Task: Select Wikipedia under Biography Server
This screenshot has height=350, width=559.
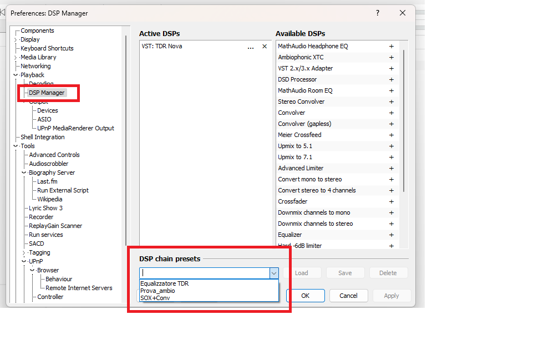Action: click(x=49, y=199)
